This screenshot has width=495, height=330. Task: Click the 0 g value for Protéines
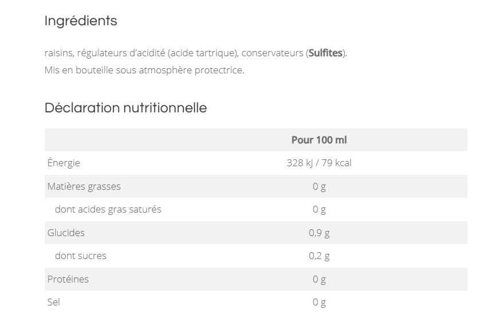pyautogui.click(x=319, y=280)
